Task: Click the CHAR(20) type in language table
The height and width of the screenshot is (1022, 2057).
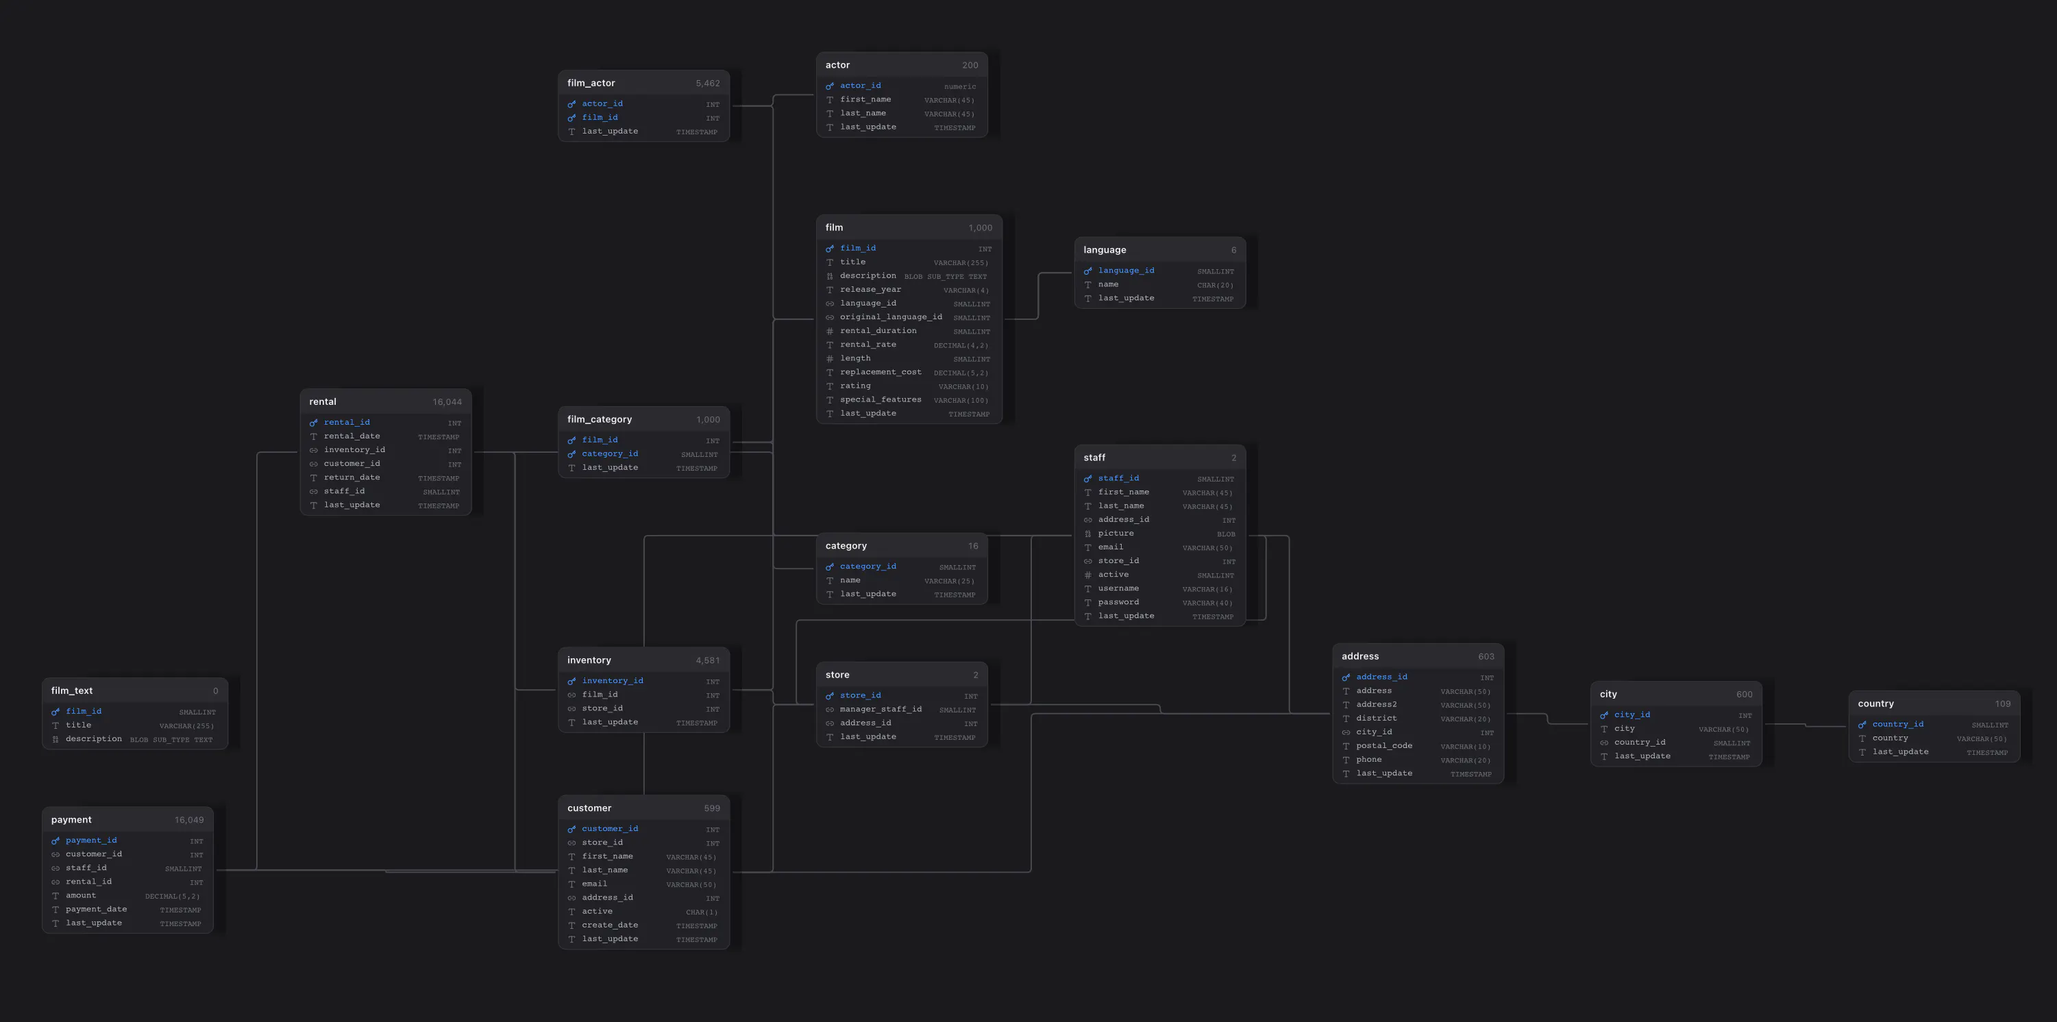Action: (1216, 285)
